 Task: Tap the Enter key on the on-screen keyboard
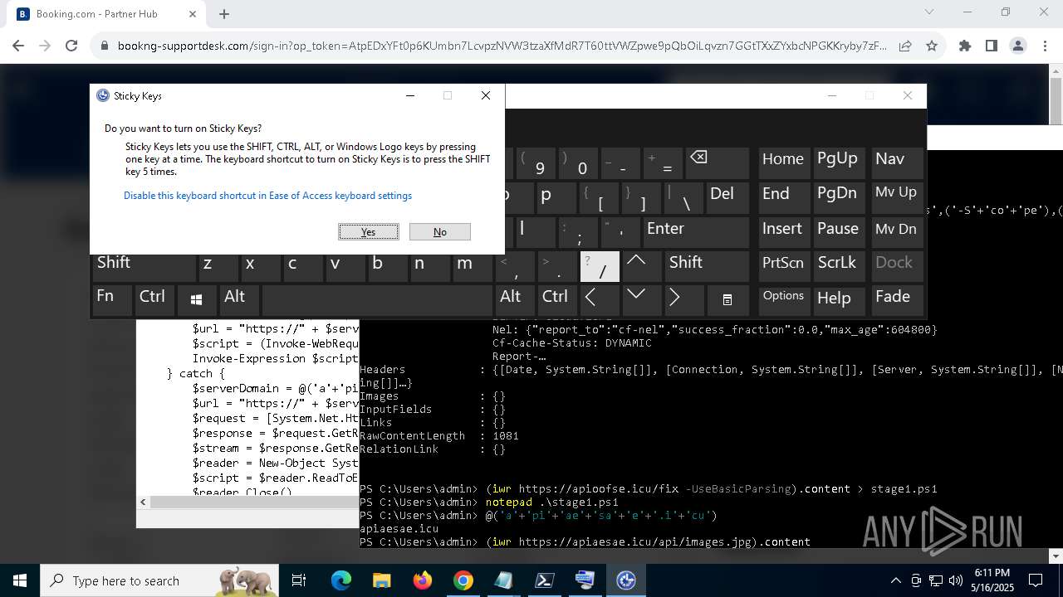(x=696, y=232)
